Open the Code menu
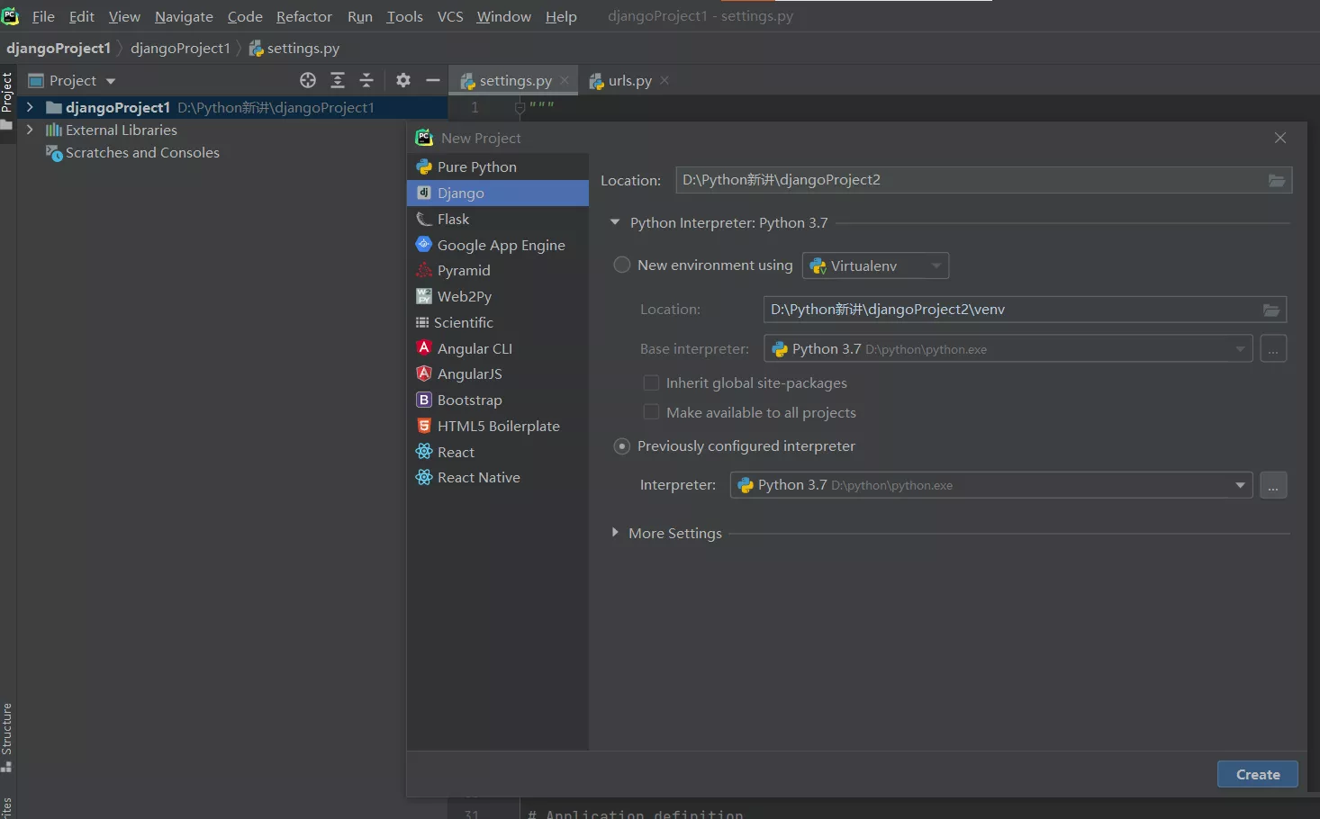 coord(245,16)
